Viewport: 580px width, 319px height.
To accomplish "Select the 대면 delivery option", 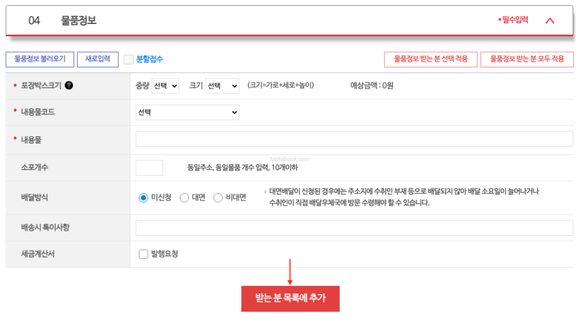I will [x=184, y=198].
